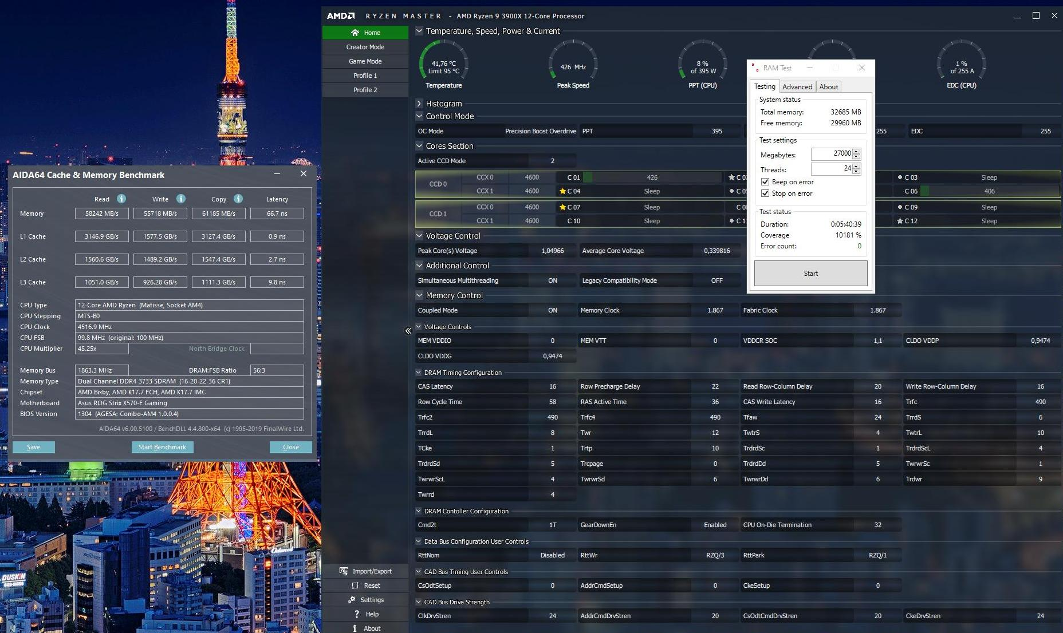The image size is (1063, 633).
Task: Select the Testing tab in RAM Test
Action: click(x=765, y=86)
